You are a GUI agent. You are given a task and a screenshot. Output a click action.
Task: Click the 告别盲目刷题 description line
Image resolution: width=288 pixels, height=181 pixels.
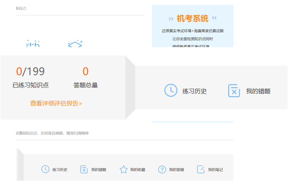tap(52, 133)
